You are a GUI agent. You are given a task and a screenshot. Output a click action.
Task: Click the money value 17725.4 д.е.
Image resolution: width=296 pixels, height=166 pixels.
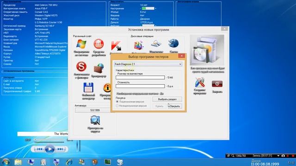pos(147,23)
